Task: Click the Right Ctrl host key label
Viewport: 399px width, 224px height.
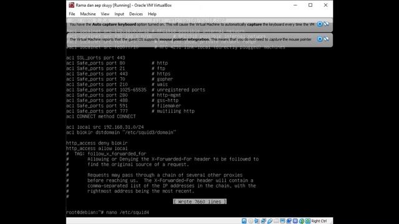Action: [319, 221]
